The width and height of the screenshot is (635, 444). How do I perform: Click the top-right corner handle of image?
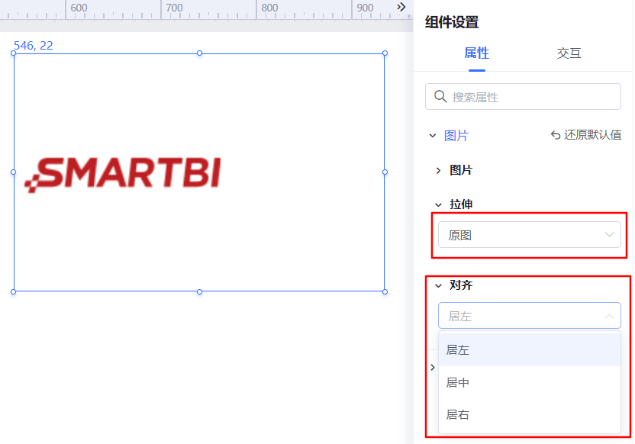coord(385,53)
